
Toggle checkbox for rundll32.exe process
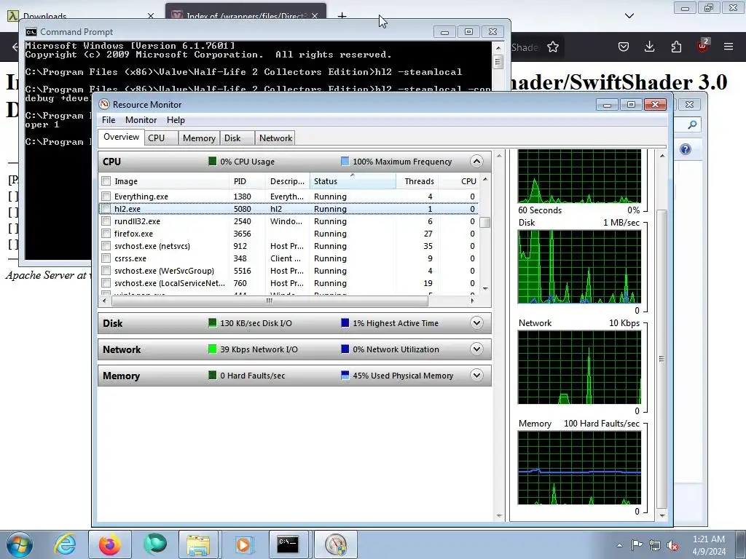click(106, 221)
